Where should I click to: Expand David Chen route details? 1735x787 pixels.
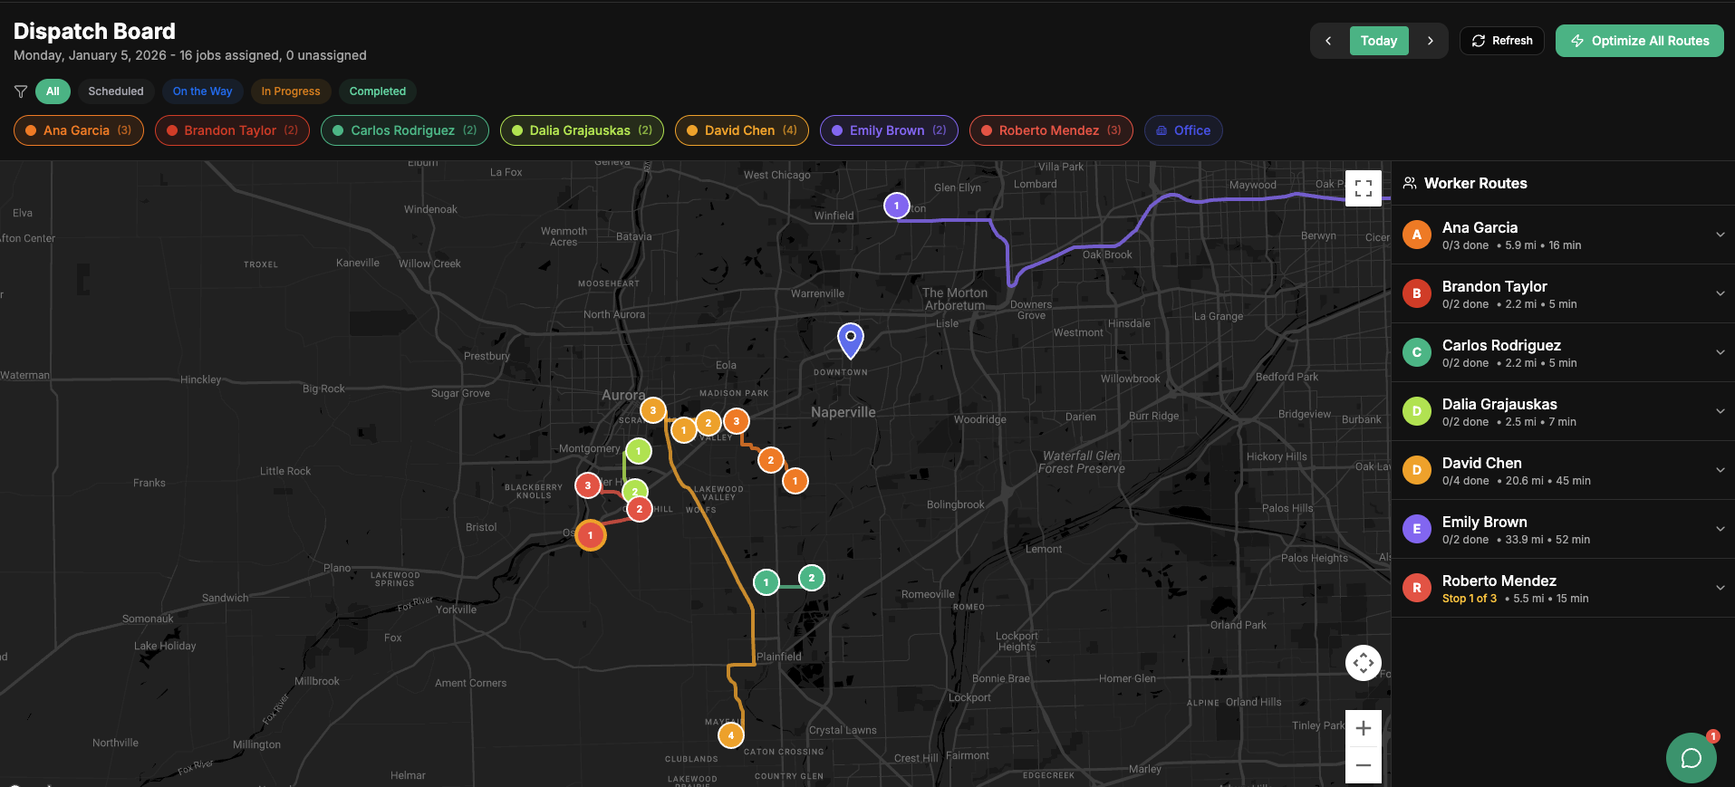[x=1720, y=470]
